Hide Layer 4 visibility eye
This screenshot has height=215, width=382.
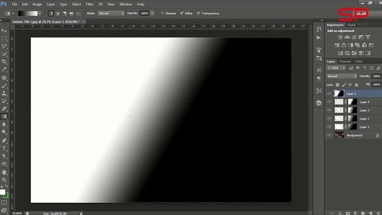point(329,102)
